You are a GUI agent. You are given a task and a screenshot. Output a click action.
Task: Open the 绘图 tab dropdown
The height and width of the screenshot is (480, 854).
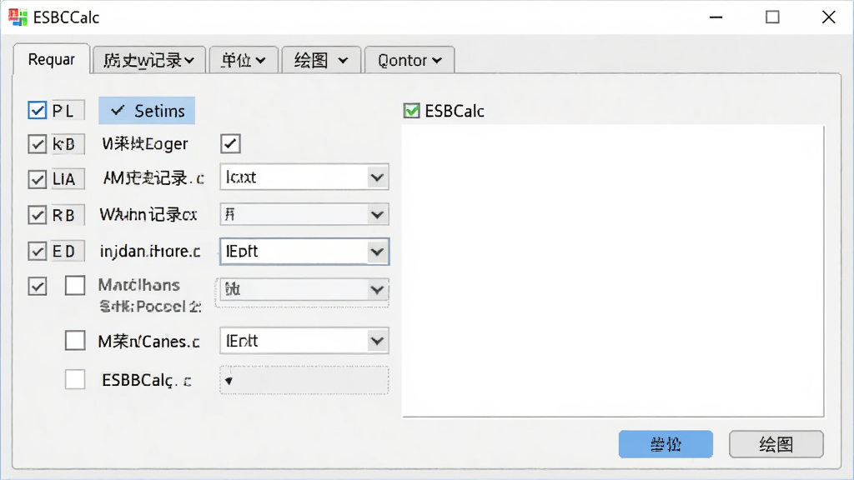pyautogui.click(x=321, y=60)
